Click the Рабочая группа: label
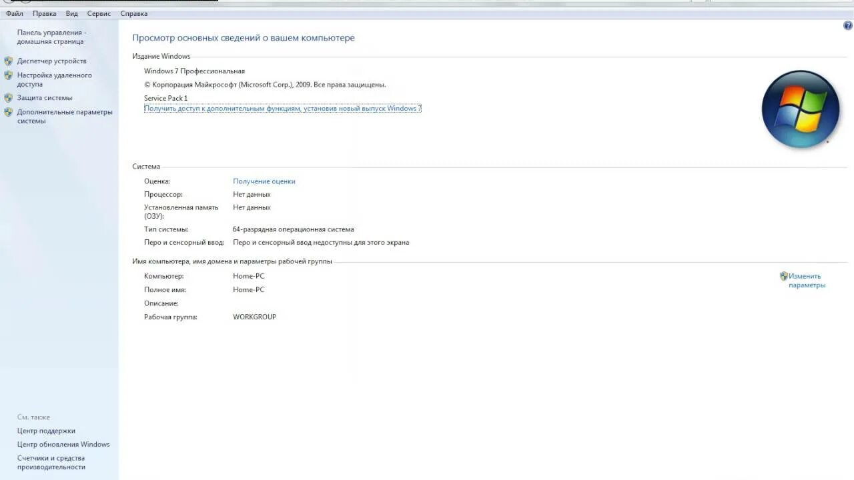Screen dimensions: 854x480 pos(171,317)
